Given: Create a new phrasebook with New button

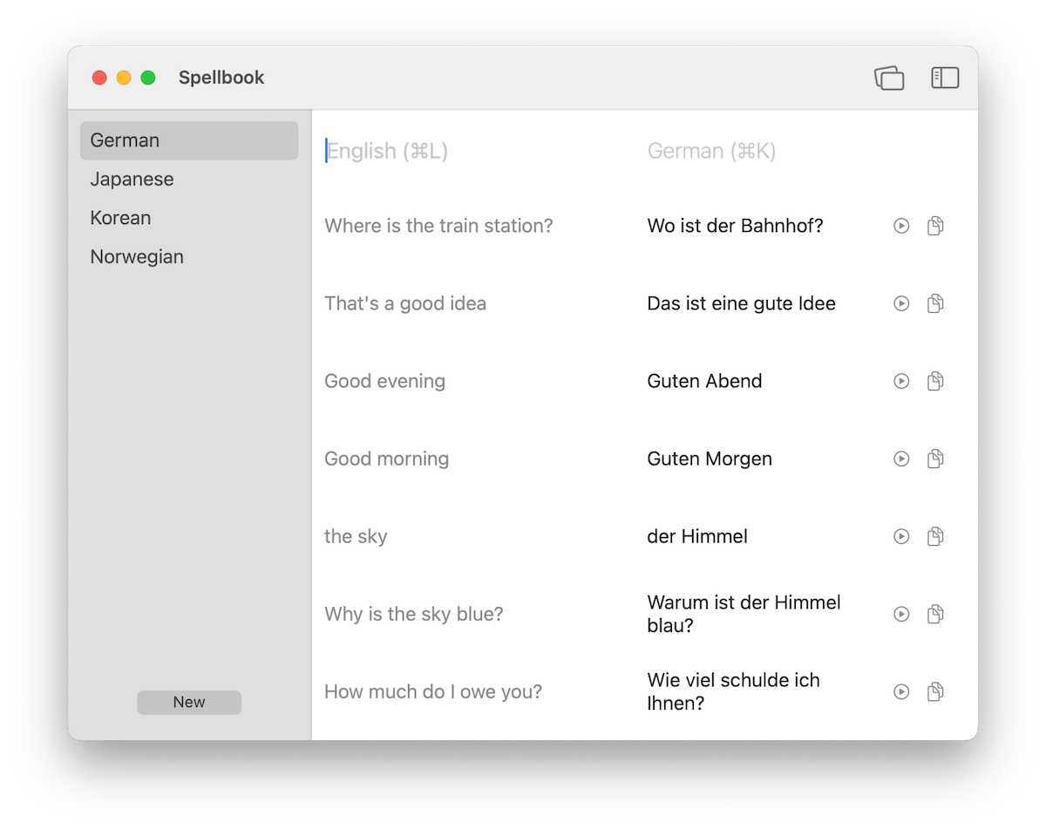Looking at the screenshot, I should (x=188, y=702).
